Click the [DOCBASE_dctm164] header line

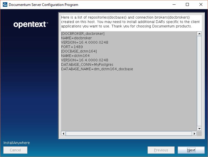(x=79, y=51)
